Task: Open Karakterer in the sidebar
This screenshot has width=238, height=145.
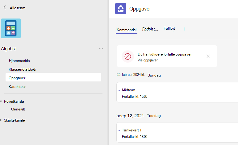Action: 17,87
